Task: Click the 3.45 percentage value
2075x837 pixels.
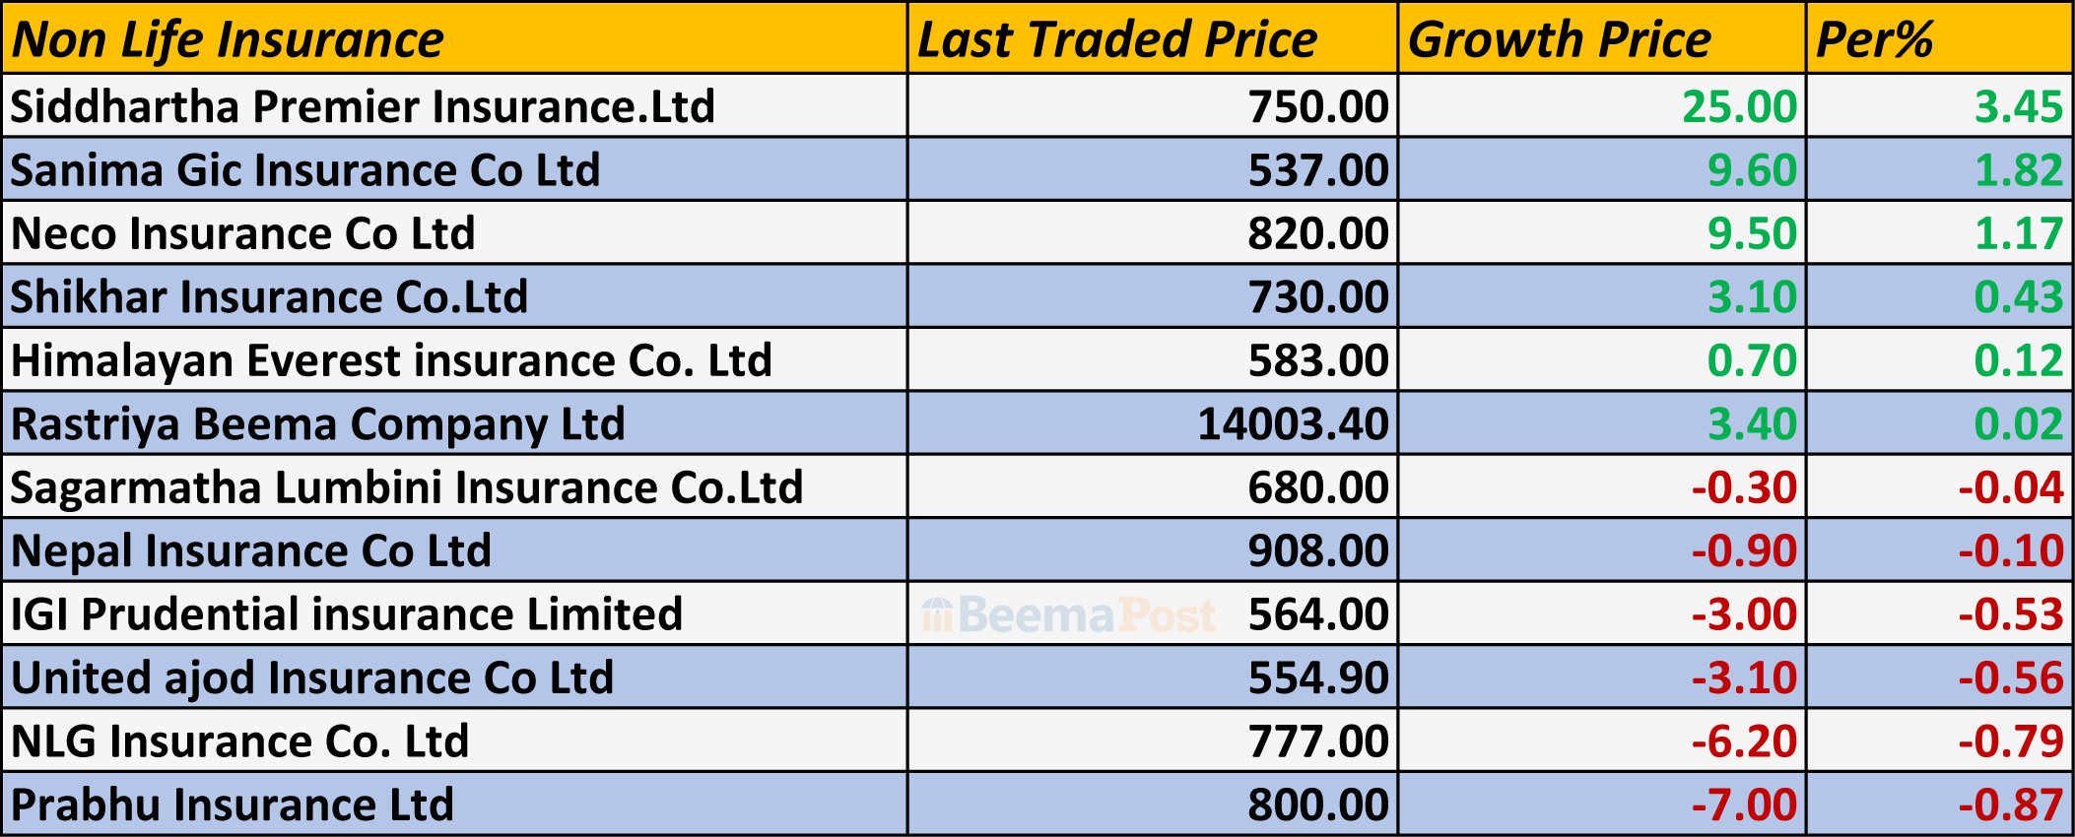Action: pos(2017,106)
